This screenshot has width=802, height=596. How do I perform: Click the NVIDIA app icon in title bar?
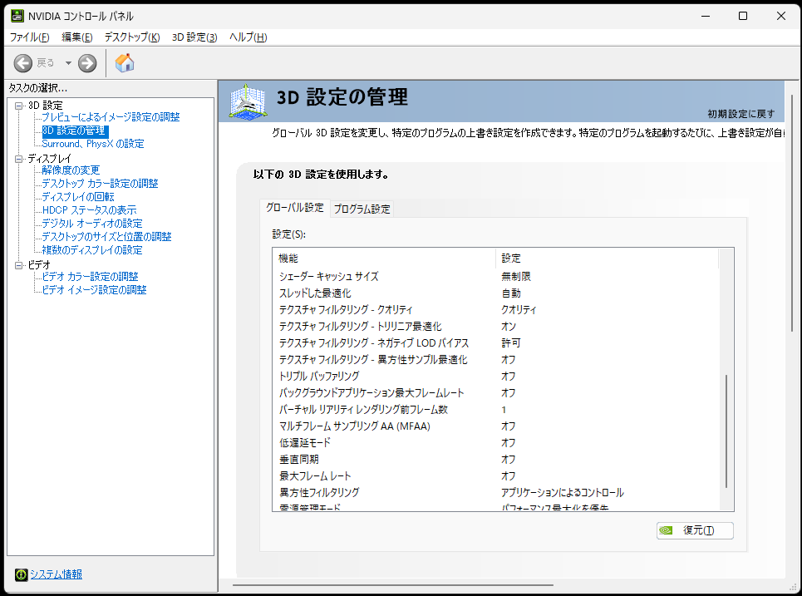click(17, 16)
